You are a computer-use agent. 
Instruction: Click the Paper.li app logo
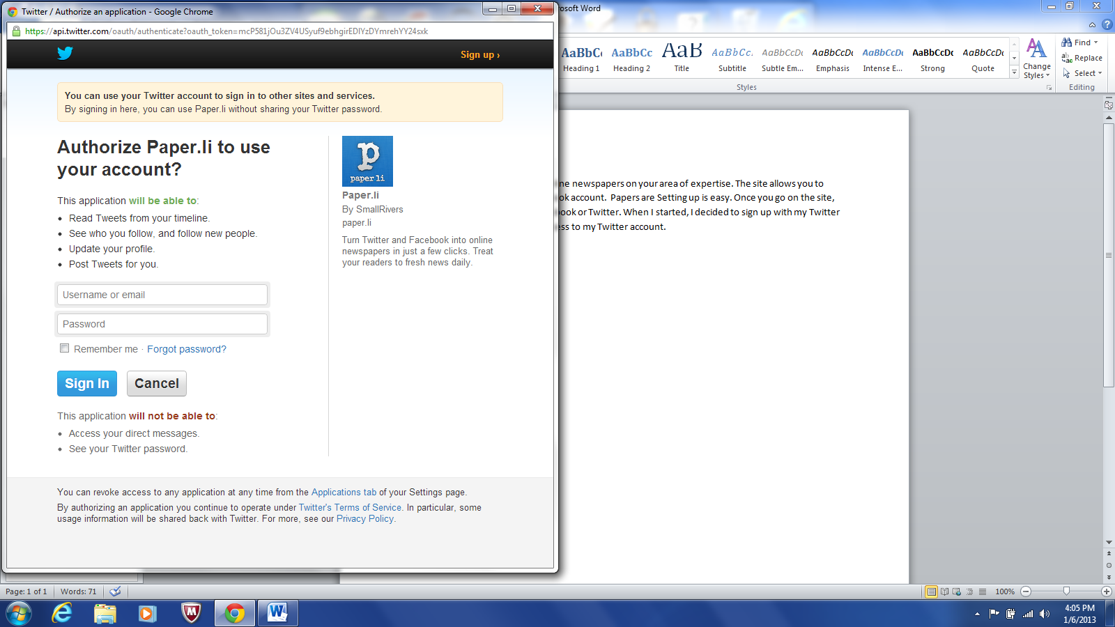click(367, 161)
